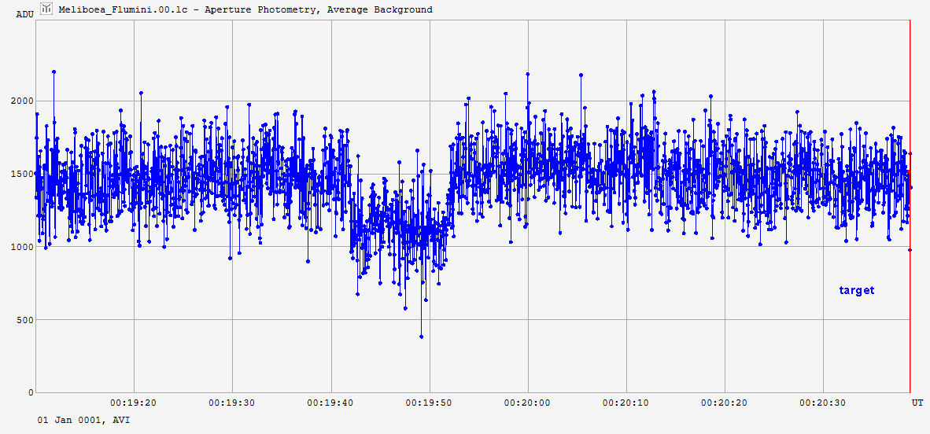Click the 00:20:00 time label

point(527,403)
